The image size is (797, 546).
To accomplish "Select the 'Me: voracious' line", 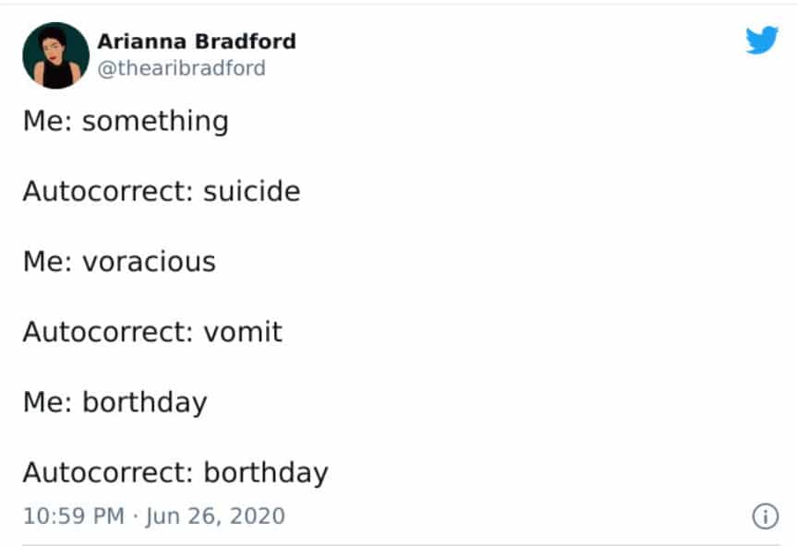I will click(x=119, y=262).
